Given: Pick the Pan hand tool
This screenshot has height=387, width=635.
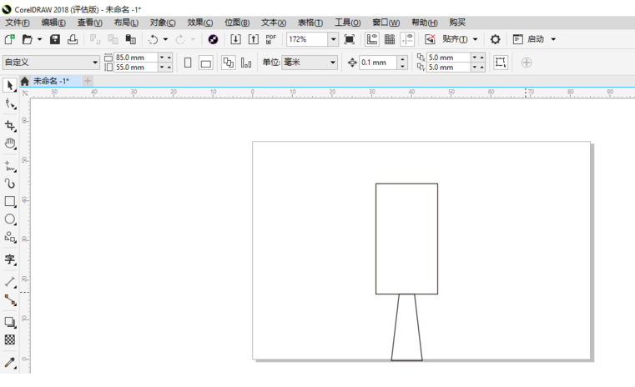Looking at the screenshot, I should [x=10, y=143].
